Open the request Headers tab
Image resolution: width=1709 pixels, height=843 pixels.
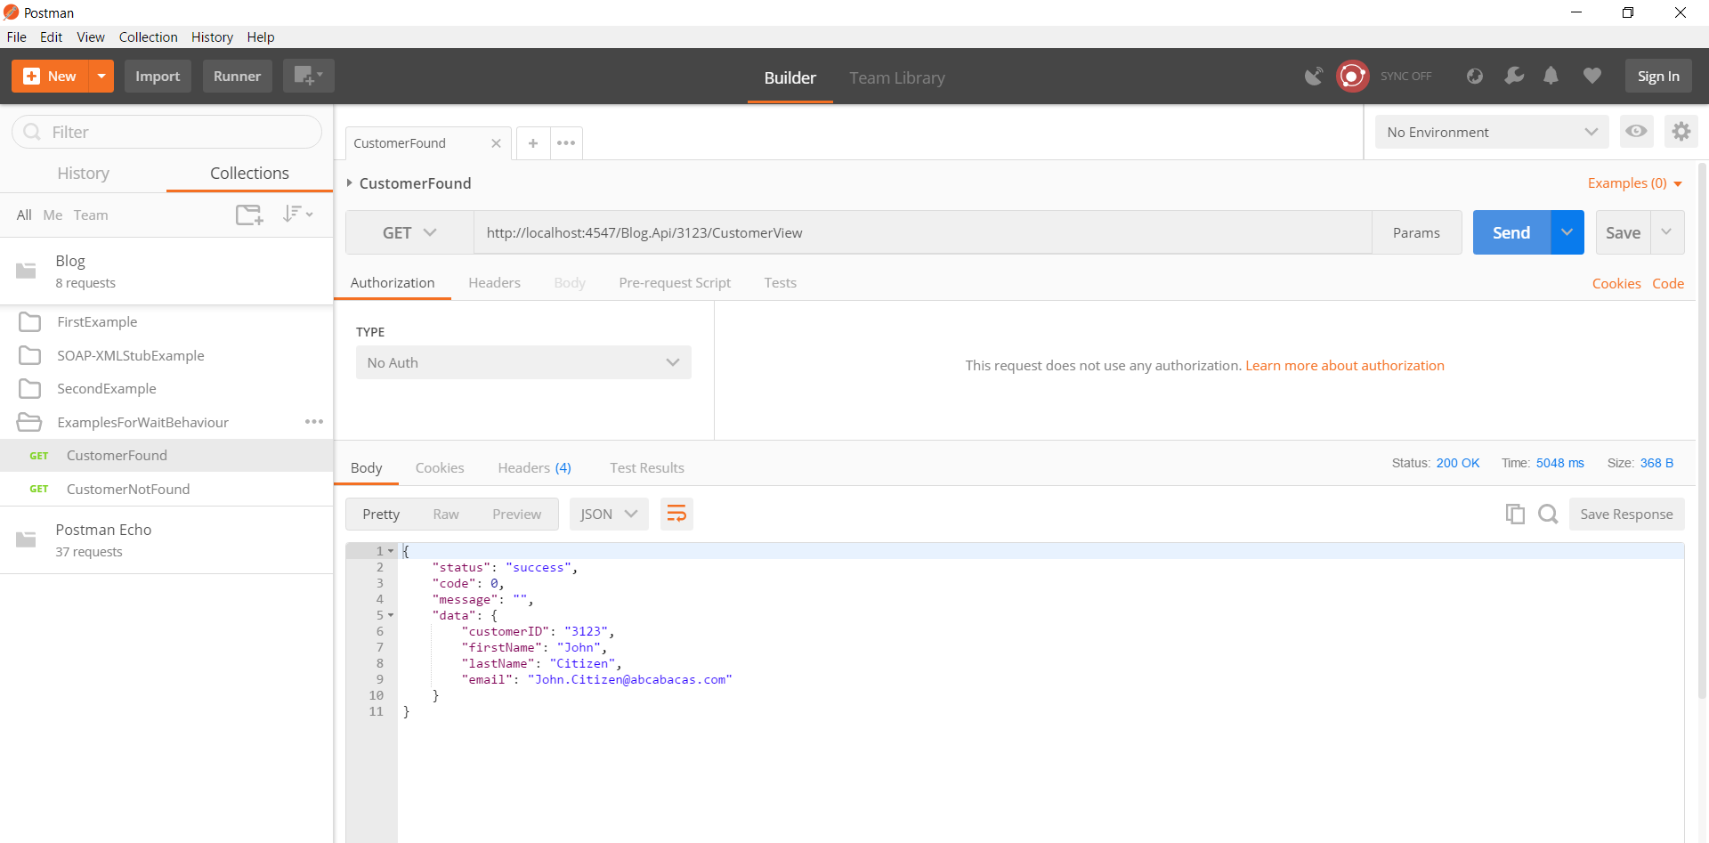point(494,282)
